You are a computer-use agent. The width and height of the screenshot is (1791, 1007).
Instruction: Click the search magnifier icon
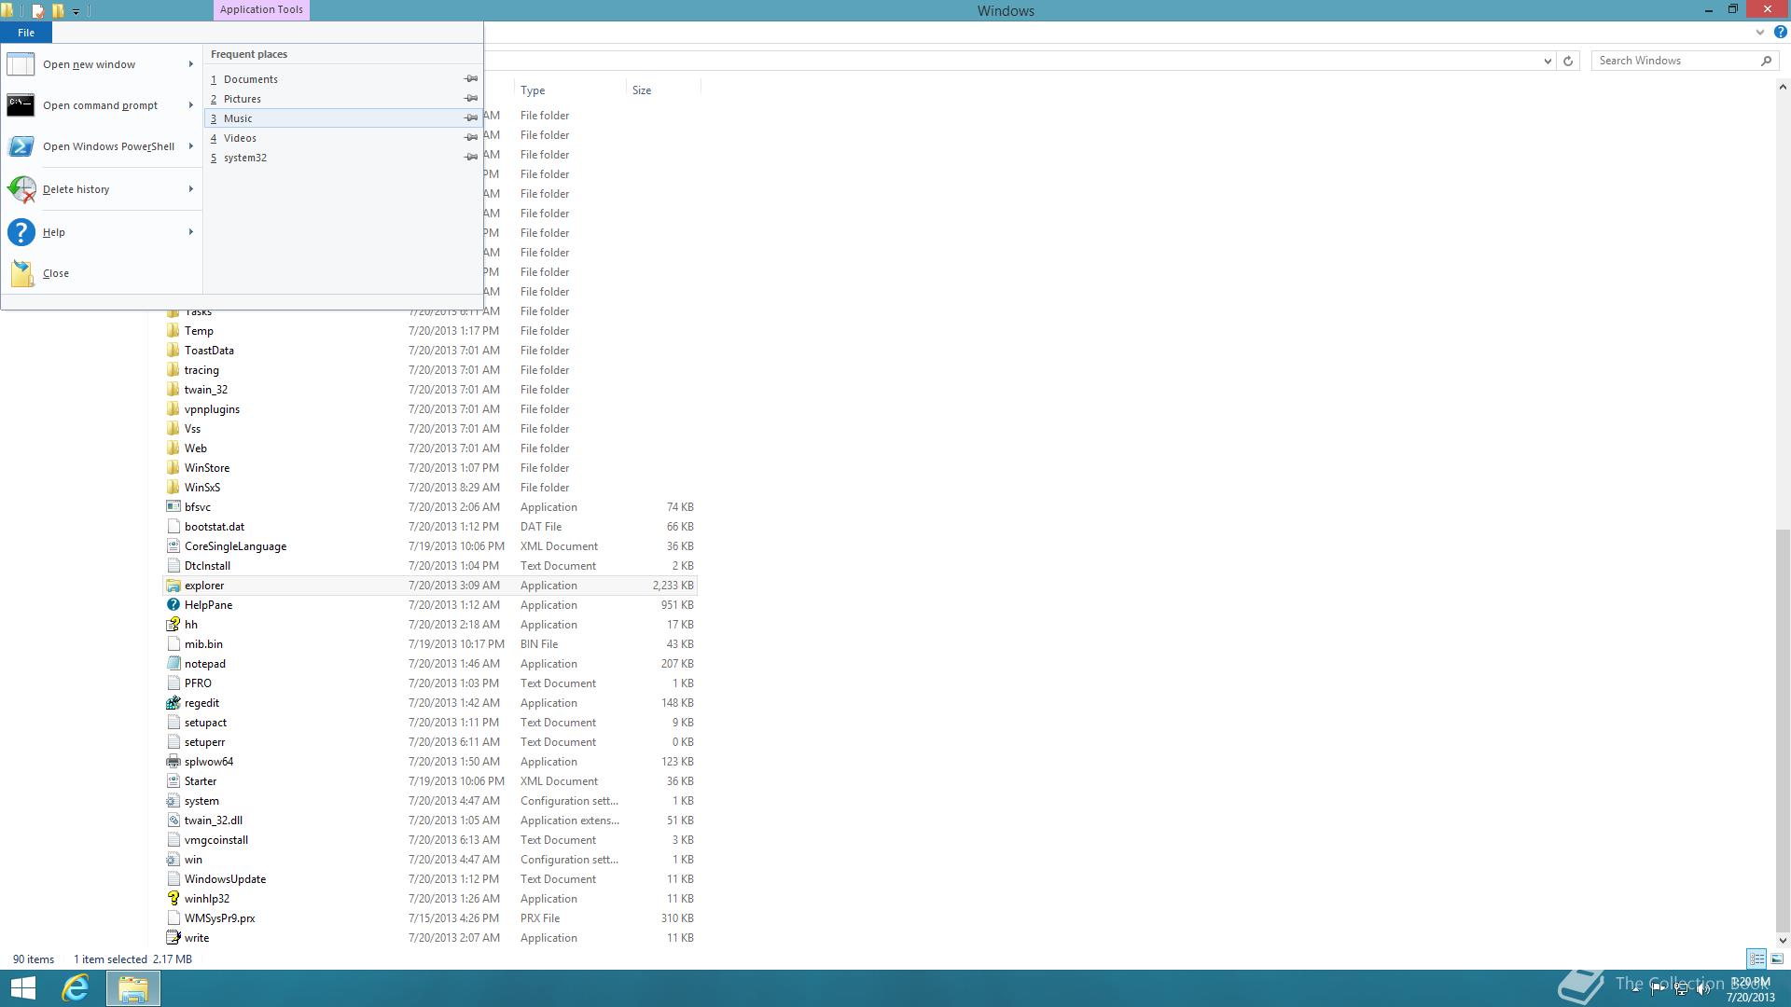(x=1766, y=61)
